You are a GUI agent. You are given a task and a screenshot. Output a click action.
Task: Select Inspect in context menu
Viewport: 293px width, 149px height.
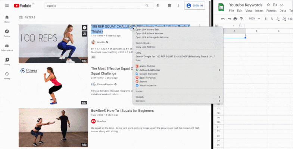tap(140, 91)
